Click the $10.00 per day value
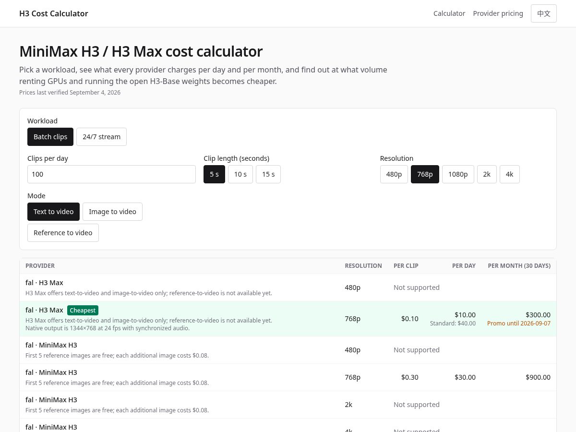The height and width of the screenshot is (432, 576). 465,315
